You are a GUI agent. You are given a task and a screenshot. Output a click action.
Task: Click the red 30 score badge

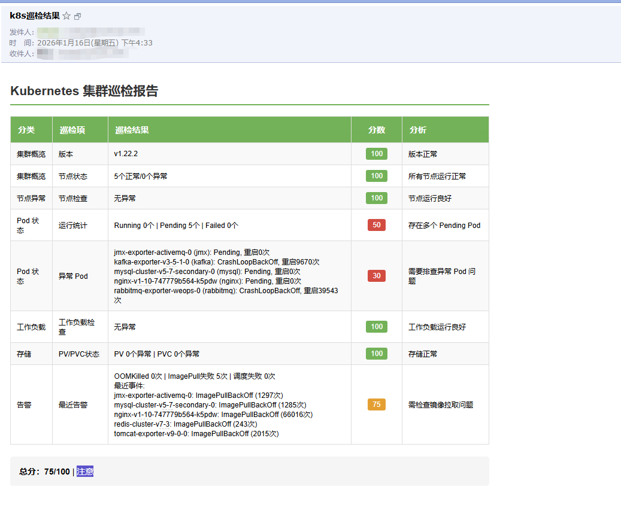[x=377, y=276]
